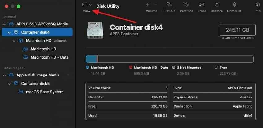Open the Info toolbar icon
The image size is (263, 128).
point(257,5)
